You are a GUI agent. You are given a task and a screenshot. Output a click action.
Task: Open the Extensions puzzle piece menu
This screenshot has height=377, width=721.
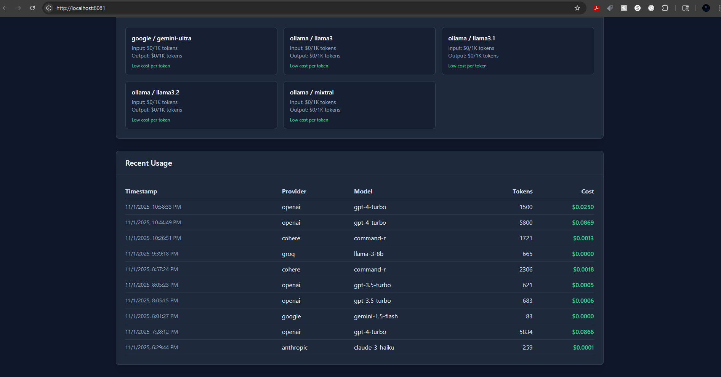[665, 8]
